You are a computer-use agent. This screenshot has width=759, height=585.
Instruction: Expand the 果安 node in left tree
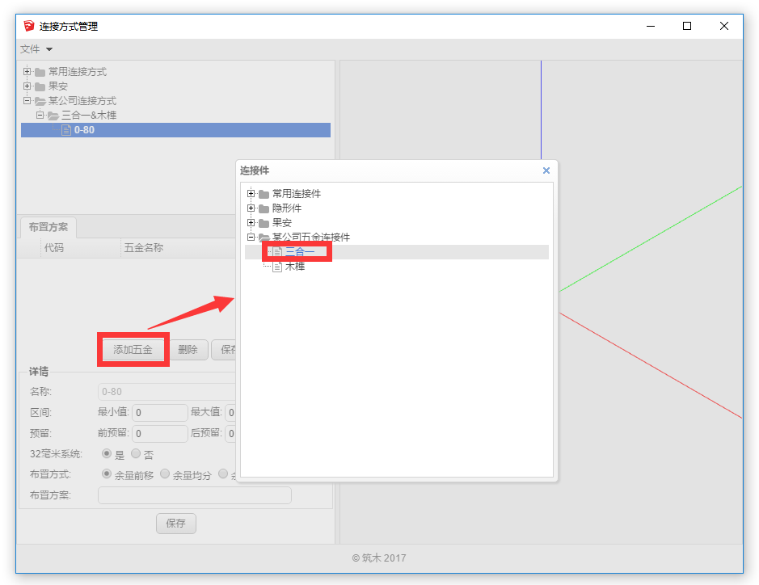click(27, 86)
